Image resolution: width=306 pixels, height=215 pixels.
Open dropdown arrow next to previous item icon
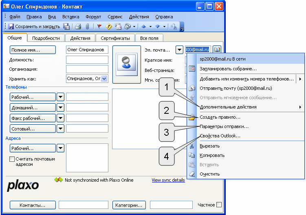click(150, 26)
